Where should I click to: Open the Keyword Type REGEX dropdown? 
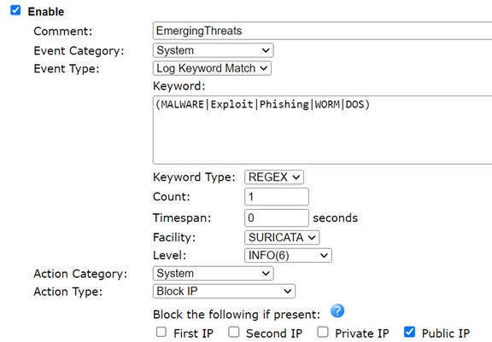coord(274,177)
